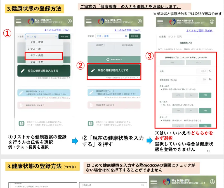Open hamburger menu in first phone screen
The image size is (224, 188).
[x=19, y=21]
